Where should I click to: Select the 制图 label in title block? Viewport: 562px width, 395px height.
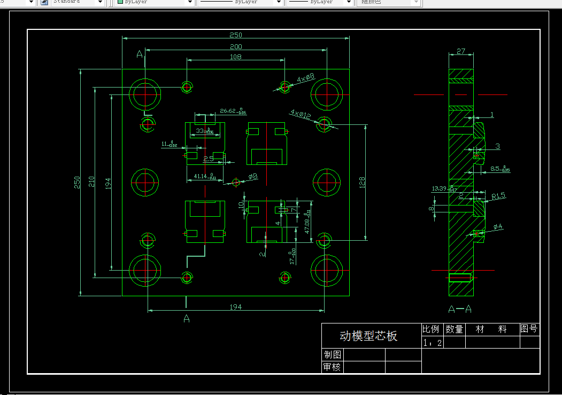point(332,354)
